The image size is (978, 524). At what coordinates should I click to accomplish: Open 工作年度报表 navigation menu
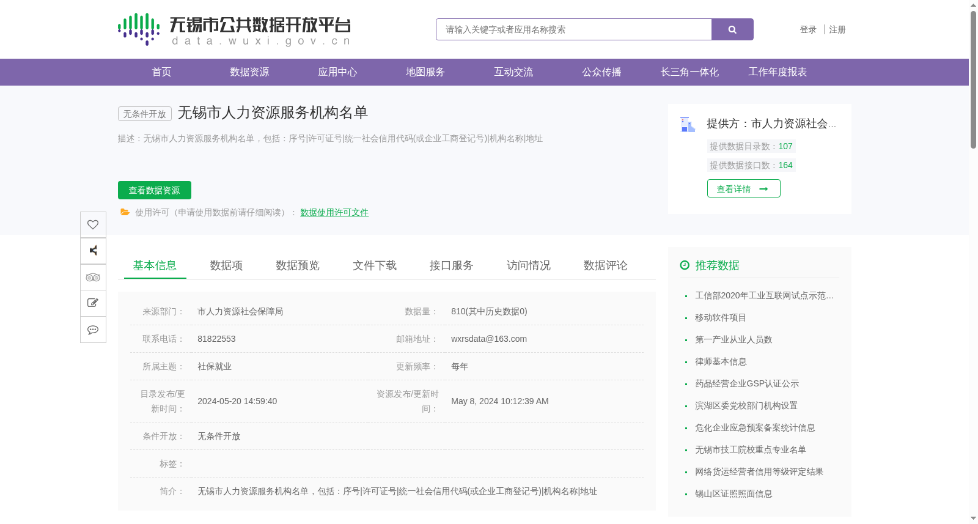(x=778, y=72)
